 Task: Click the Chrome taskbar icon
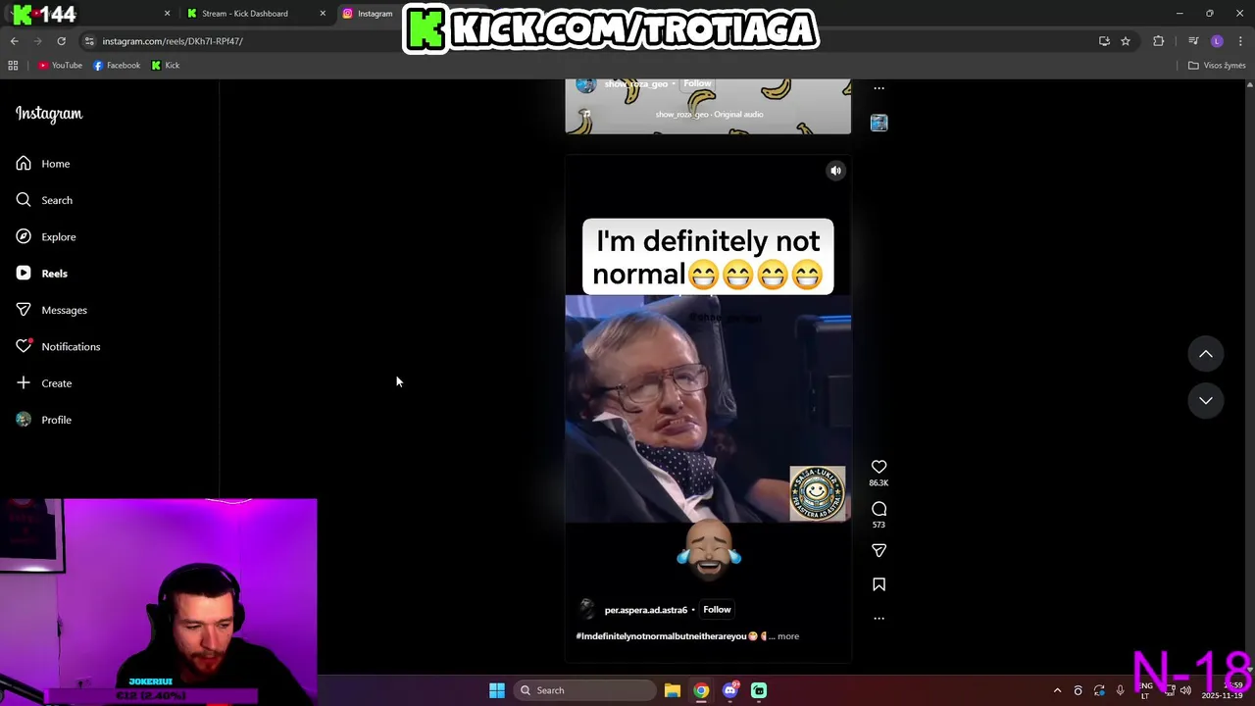tap(701, 690)
